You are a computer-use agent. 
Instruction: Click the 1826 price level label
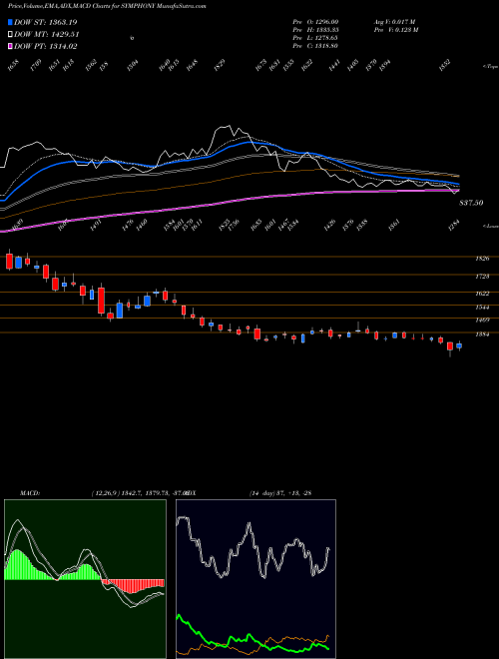coord(482,259)
